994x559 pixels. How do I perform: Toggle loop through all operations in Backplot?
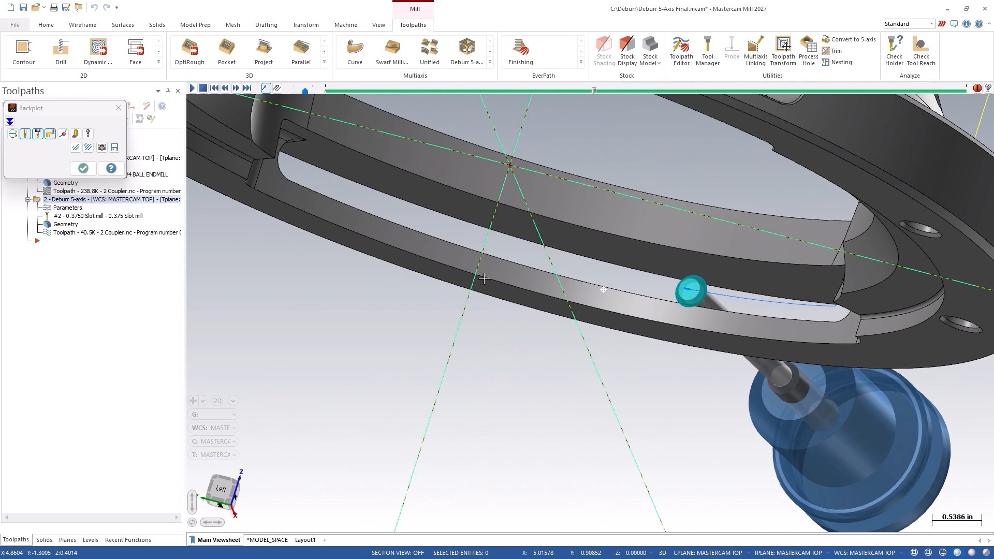(x=12, y=134)
